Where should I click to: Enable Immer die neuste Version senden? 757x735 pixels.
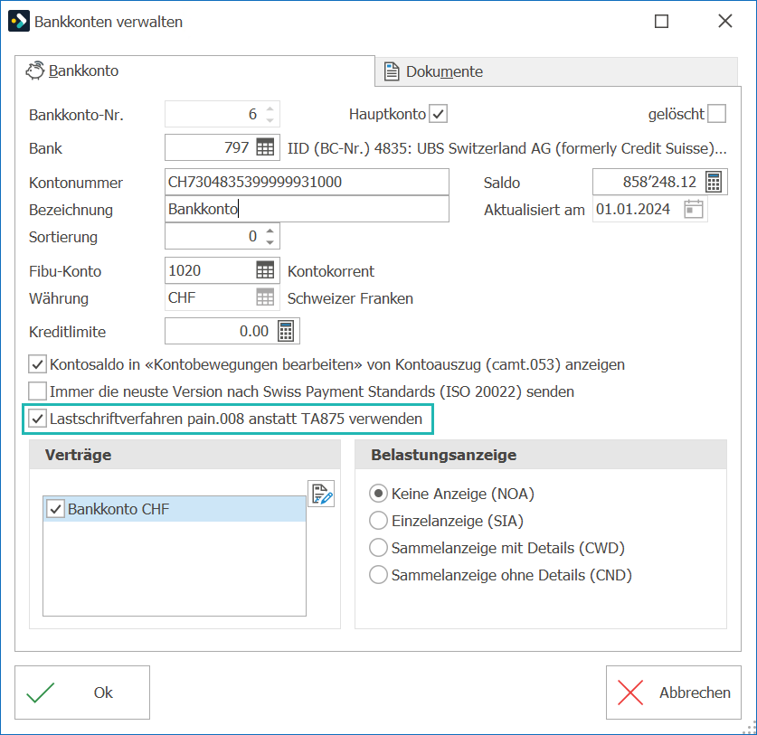click(38, 391)
